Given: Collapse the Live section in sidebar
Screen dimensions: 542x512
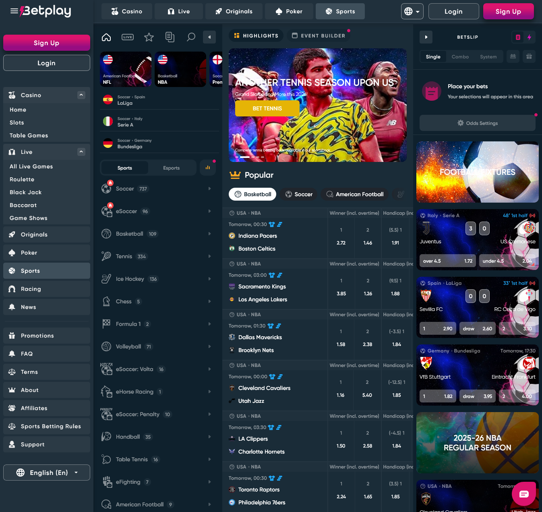Looking at the screenshot, I should tap(81, 152).
